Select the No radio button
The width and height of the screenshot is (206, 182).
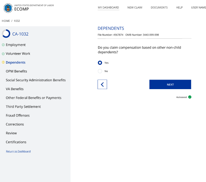pyautogui.click(x=100, y=71)
